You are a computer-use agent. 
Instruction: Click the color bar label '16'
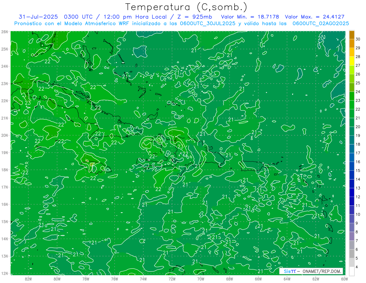point(358,162)
